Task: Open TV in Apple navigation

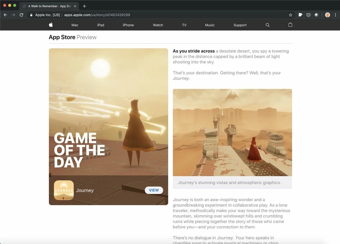Action: 184,25
